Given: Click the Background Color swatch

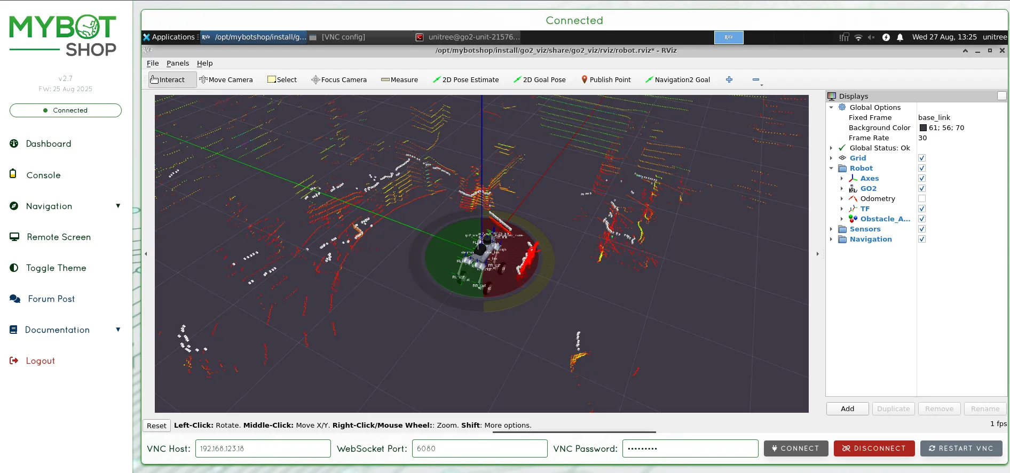Looking at the screenshot, I should (923, 127).
